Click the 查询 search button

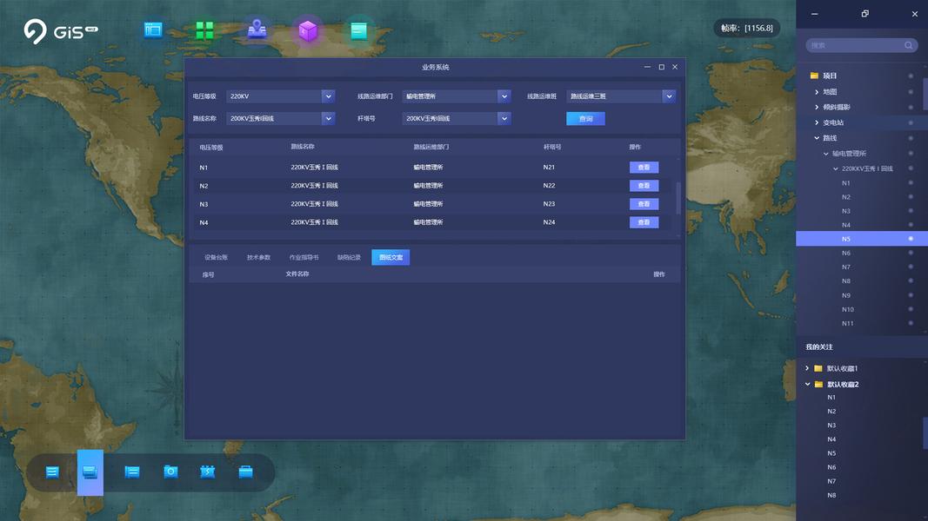(585, 119)
